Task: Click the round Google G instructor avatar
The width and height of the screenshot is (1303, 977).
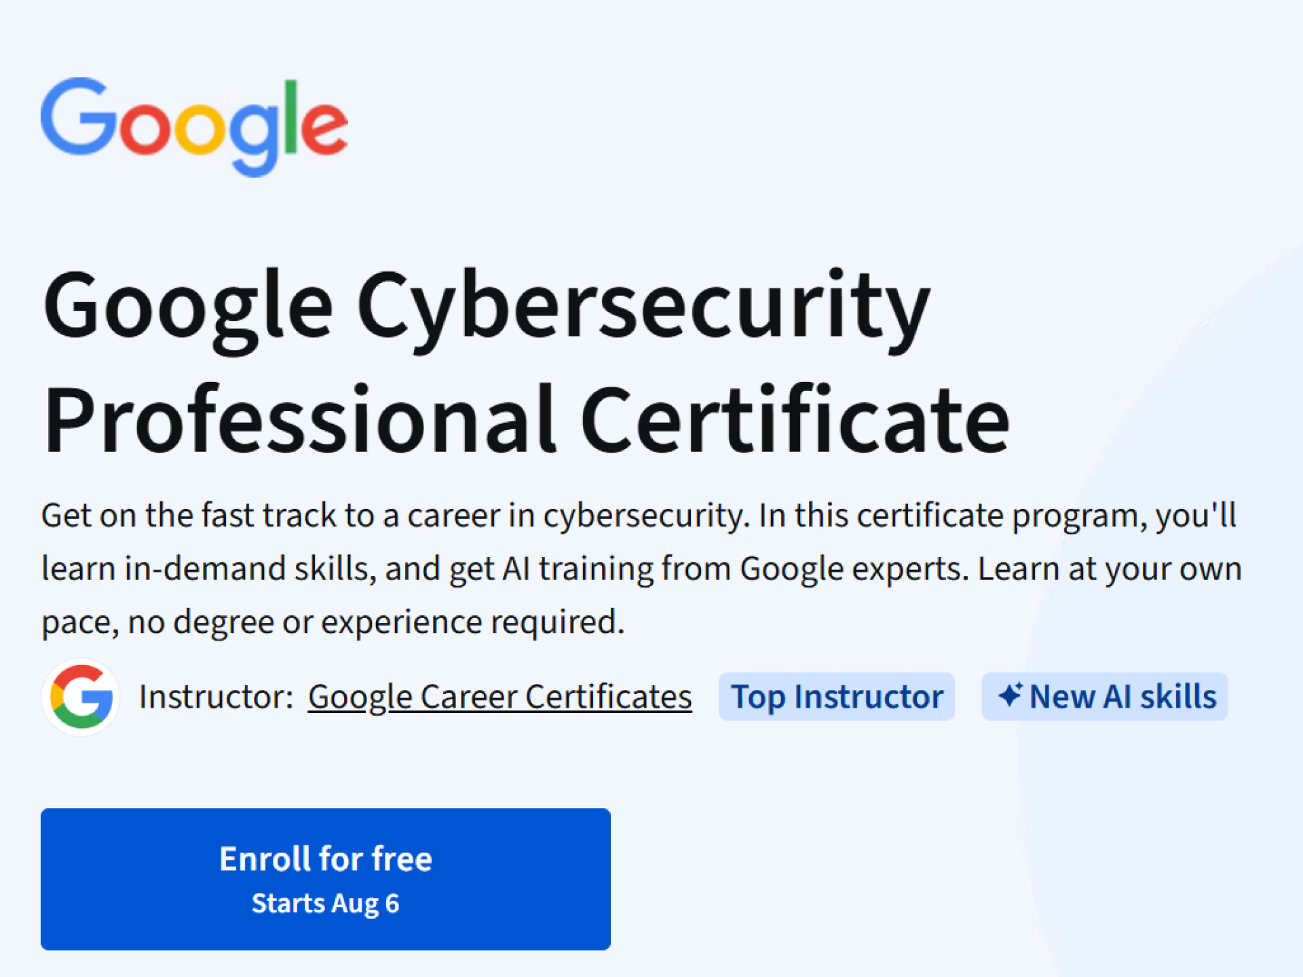Action: [x=81, y=697]
